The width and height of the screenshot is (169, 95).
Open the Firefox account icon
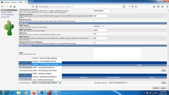(x=162, y=7)
